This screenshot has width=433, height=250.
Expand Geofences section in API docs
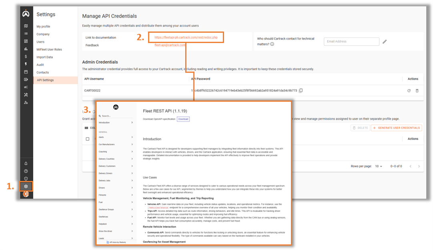click(116, 217)
